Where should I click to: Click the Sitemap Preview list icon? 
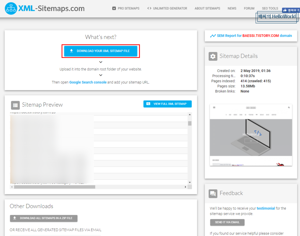(x=15, y=105)
